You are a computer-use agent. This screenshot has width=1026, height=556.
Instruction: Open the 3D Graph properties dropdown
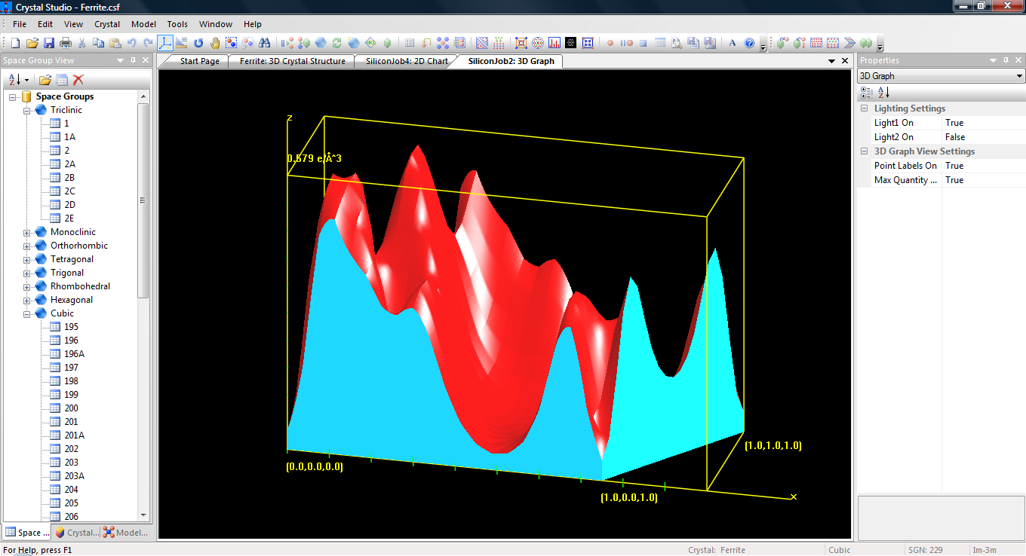click(1019, 76)
